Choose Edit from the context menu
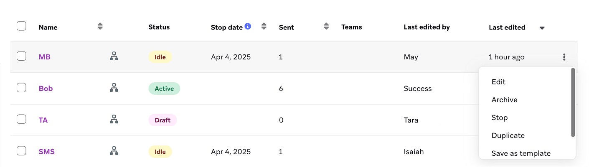 coord(498,82)
